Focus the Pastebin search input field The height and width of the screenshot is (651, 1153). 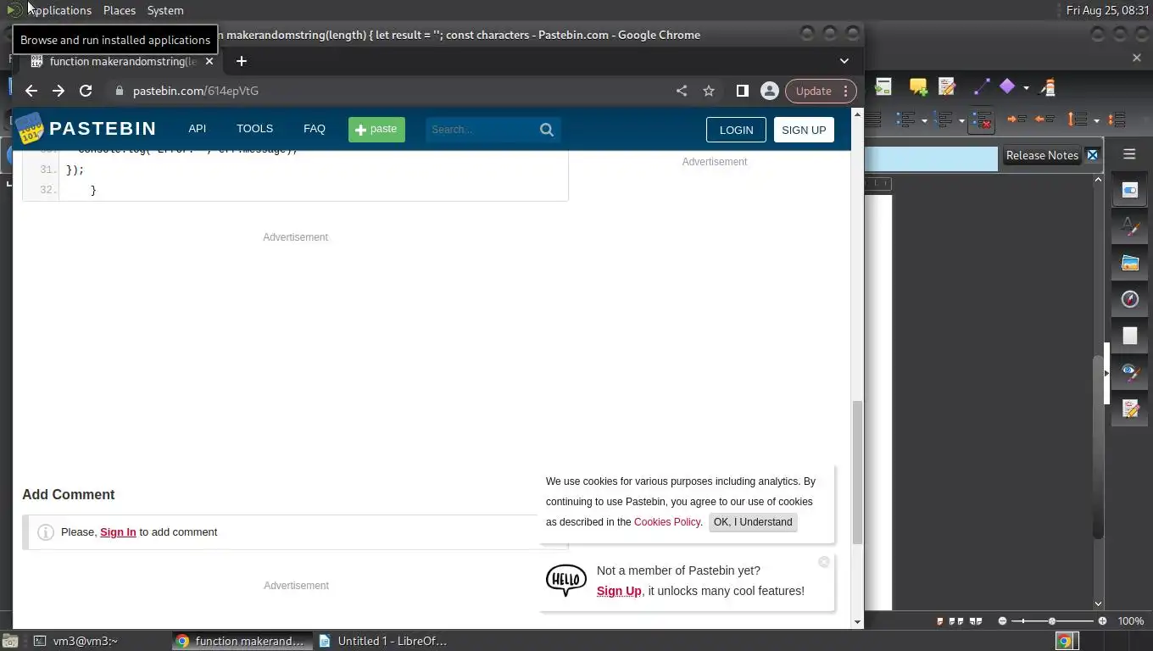pos(482,130)
